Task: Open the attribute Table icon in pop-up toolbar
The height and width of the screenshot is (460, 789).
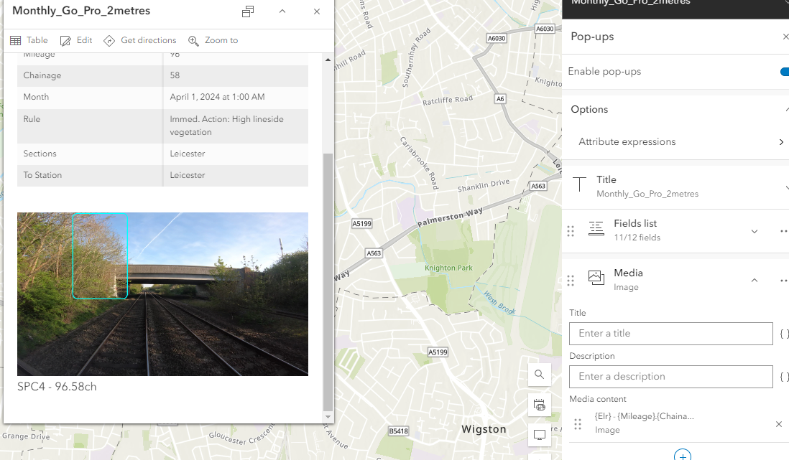Action: (29, 39)
